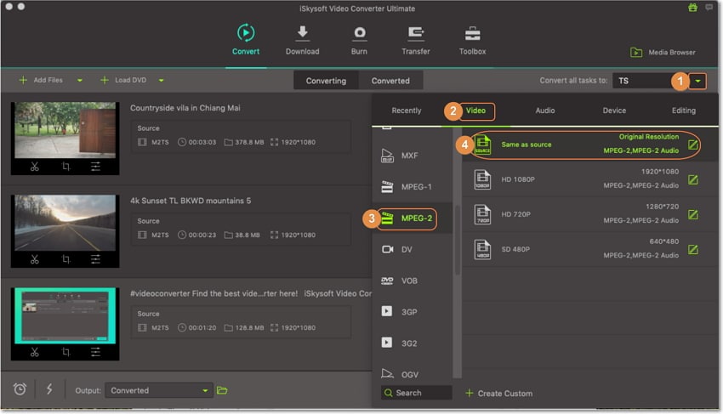
Task: Edit the HD 720P preset settings
Action: point(692,214)
